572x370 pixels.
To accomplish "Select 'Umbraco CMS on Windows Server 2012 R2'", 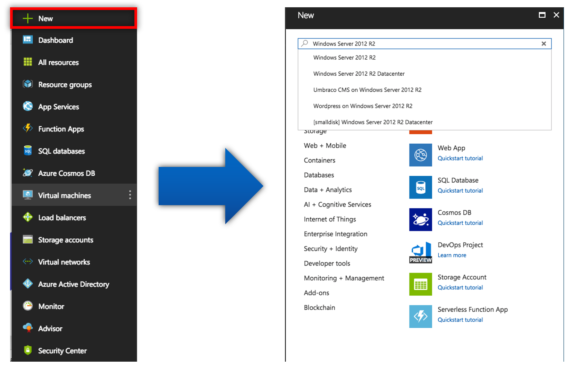I will coord(367,90).
